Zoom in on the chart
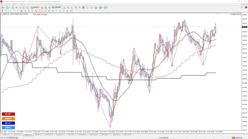The width and height of the screenshot is (248, 139). (x=76, y=7)
